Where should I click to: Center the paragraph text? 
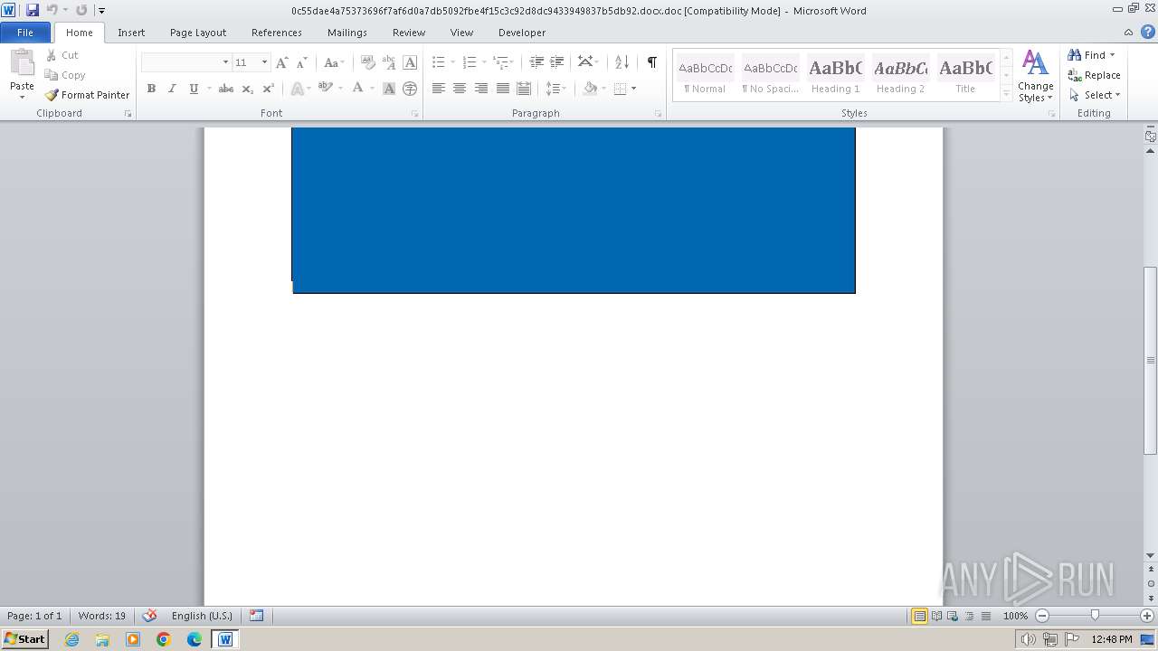(x=460, y=89)
